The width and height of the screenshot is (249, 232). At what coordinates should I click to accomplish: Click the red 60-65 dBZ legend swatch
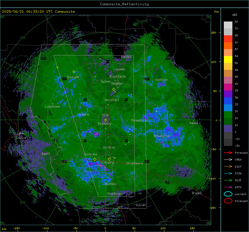point(228,39)
